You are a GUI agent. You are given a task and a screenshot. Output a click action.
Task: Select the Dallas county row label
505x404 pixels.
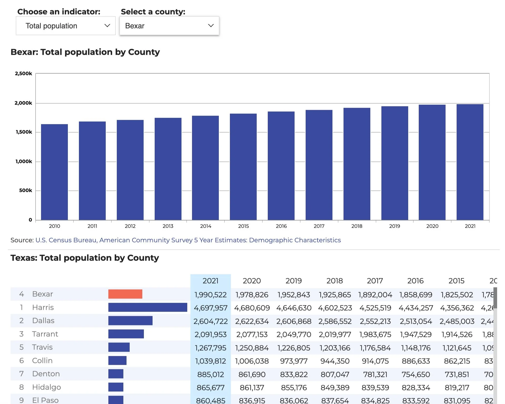point(43,321)
